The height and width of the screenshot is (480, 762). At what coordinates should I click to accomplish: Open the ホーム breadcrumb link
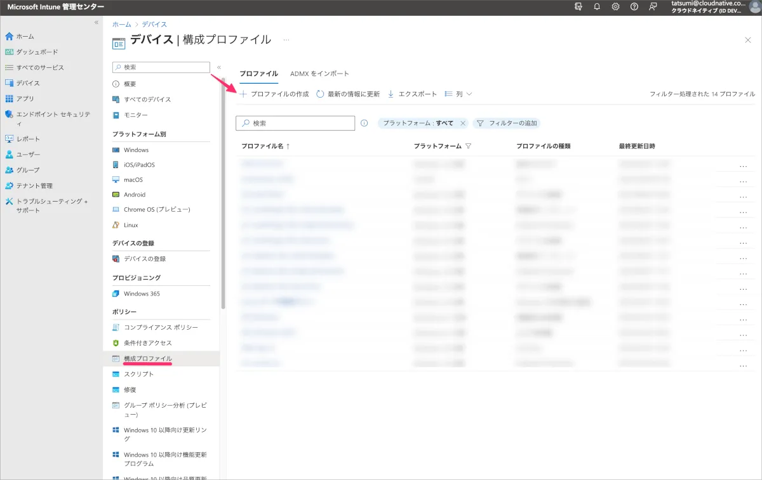tap(122, 24)
